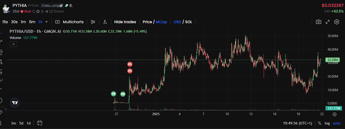345x129 pixels.
Task: Switch chart to MCap
Action: (x=161, y=22)
